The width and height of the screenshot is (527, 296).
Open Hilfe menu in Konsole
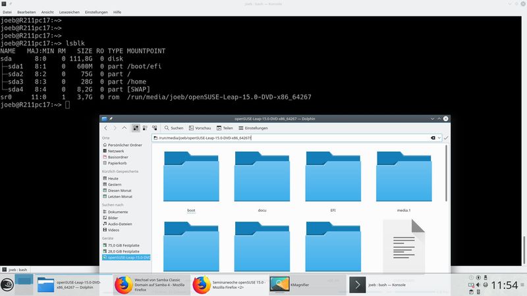pos(117,12)
